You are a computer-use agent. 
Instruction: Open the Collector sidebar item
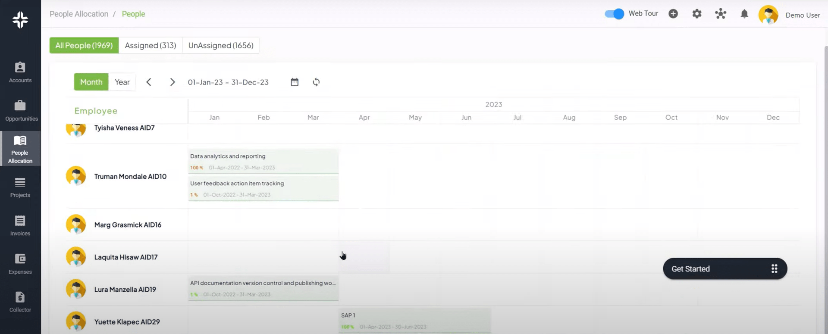20,302
